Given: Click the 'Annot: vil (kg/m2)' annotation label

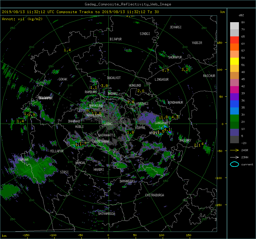Looking at the screenshot, I should 22,19.
